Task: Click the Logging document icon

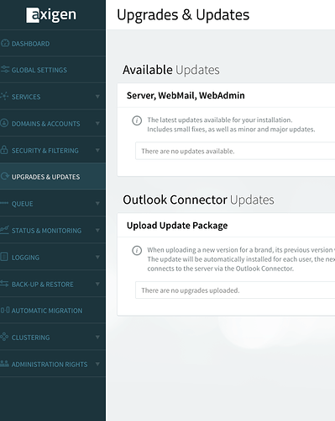Action: point(4,257)
